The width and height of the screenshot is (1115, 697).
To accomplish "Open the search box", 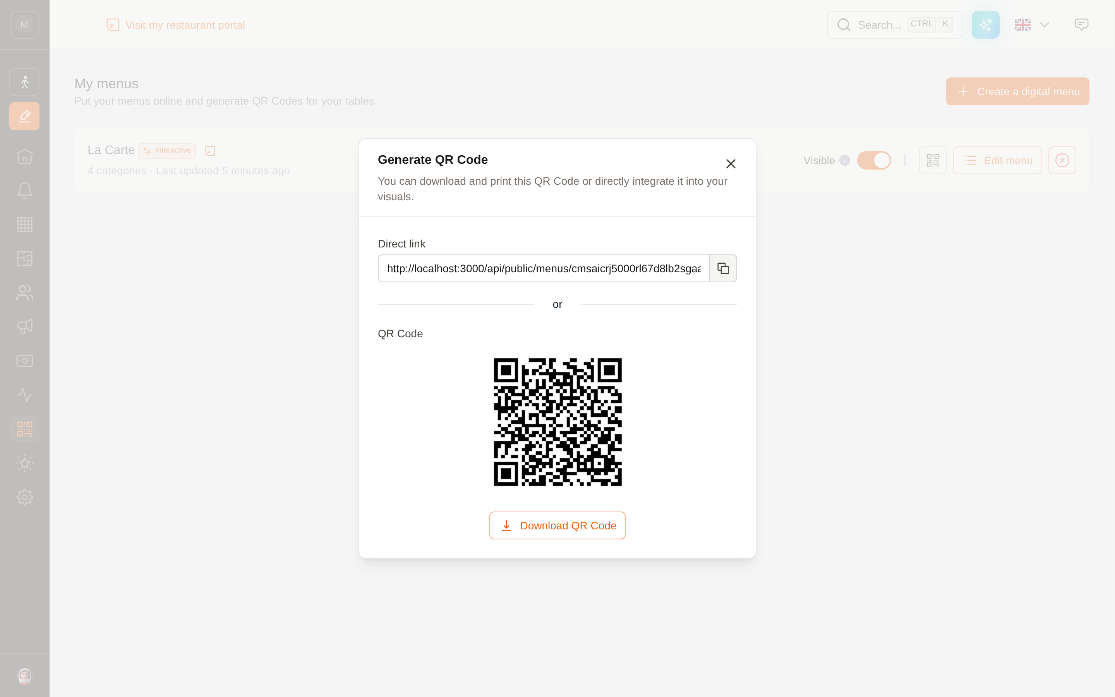I will [894, 25].
